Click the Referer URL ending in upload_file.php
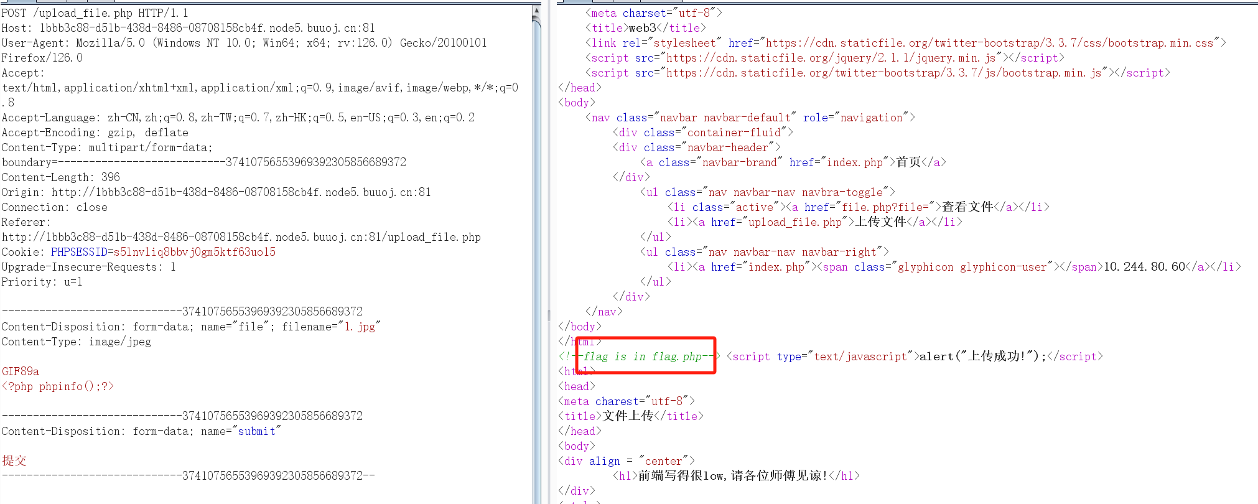 (x=241, y=237)
